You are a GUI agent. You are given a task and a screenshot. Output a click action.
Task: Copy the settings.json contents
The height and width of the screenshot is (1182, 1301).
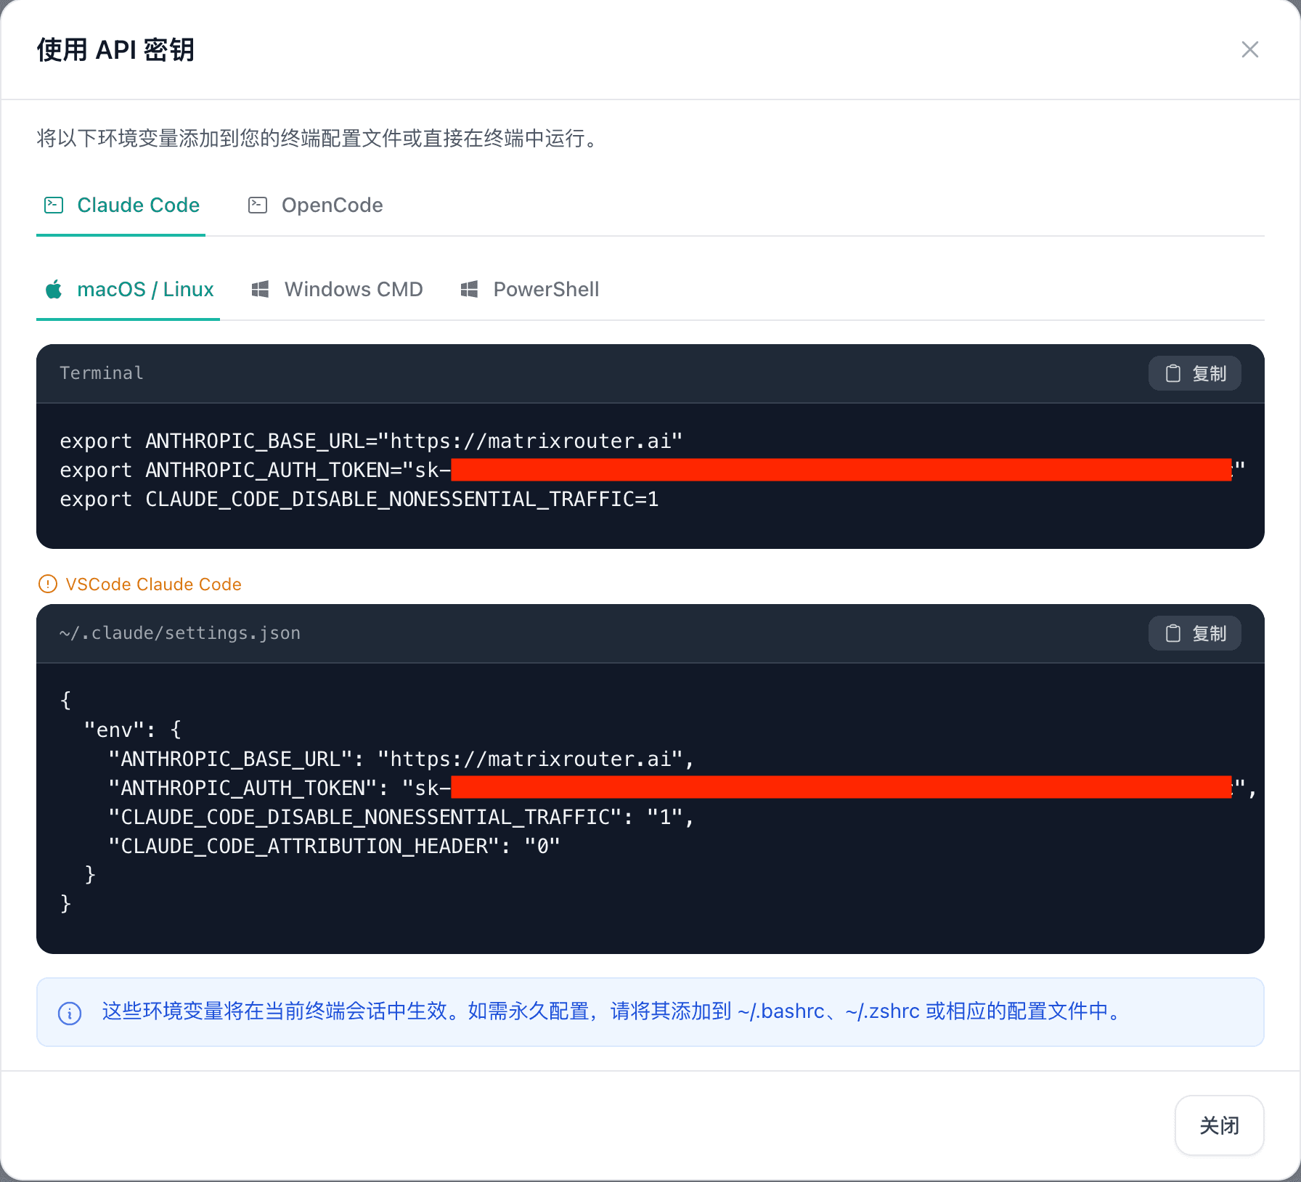pos(1194,633)
